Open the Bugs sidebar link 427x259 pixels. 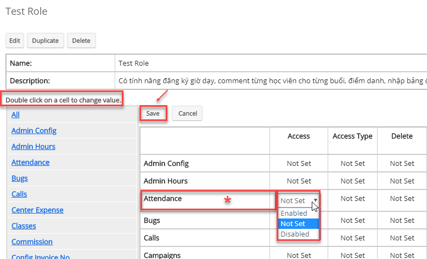tap(20, 178)
